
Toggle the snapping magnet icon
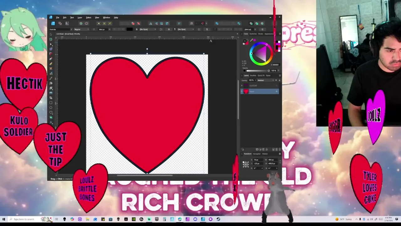pyautogui.click(x=202, y=23)
